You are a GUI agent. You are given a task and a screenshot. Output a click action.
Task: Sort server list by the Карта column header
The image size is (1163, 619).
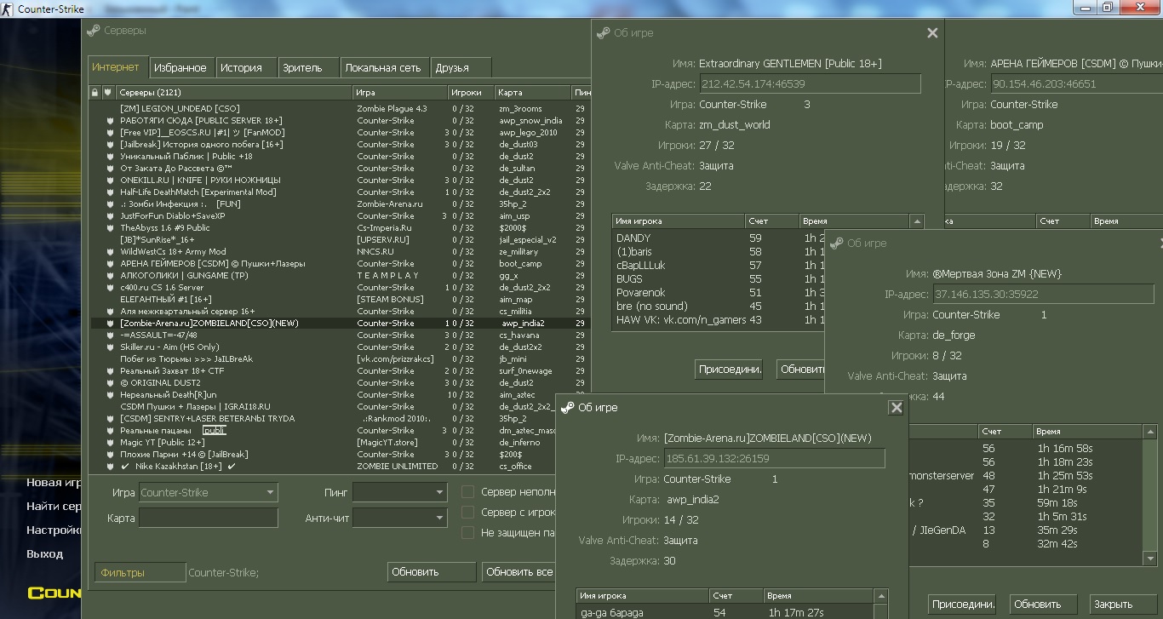click(533, 92)
